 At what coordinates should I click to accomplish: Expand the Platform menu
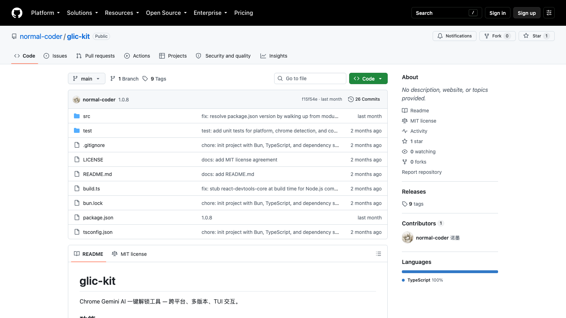coord(45,13)
